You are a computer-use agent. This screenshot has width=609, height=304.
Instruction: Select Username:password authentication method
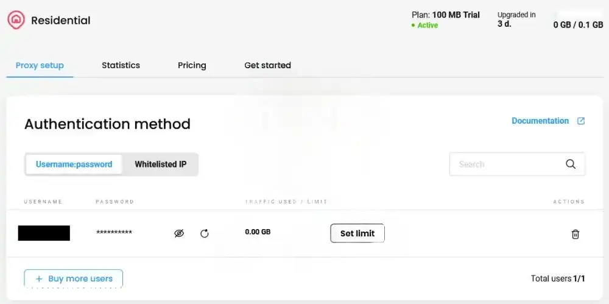pyautogui.click(x=74, y=164)
